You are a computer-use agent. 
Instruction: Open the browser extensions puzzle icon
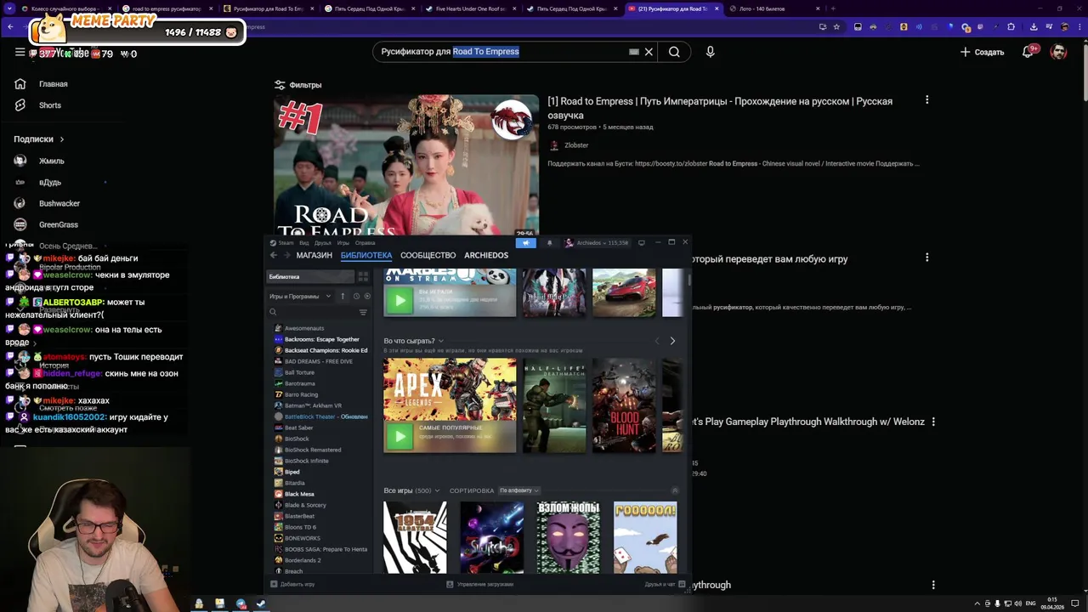pyautogui.click(x=1011, y=27)
